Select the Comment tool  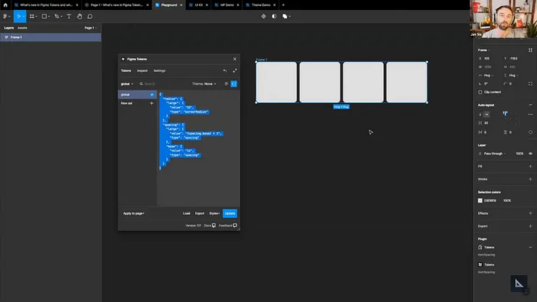coord(90,16)
